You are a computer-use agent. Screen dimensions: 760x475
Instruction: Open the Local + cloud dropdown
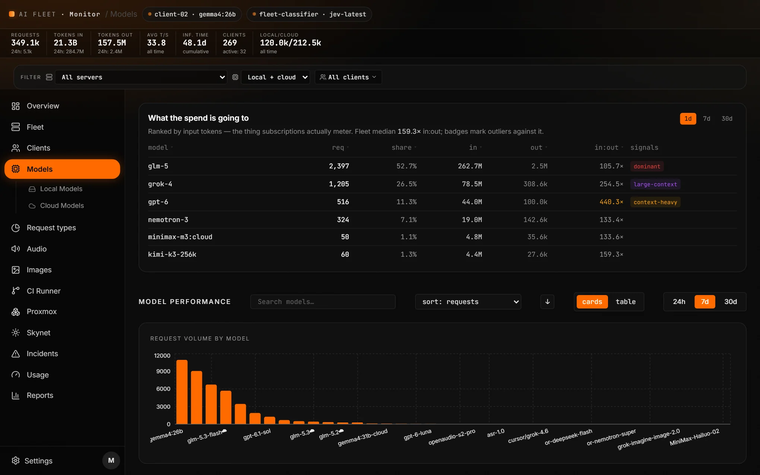275,77
